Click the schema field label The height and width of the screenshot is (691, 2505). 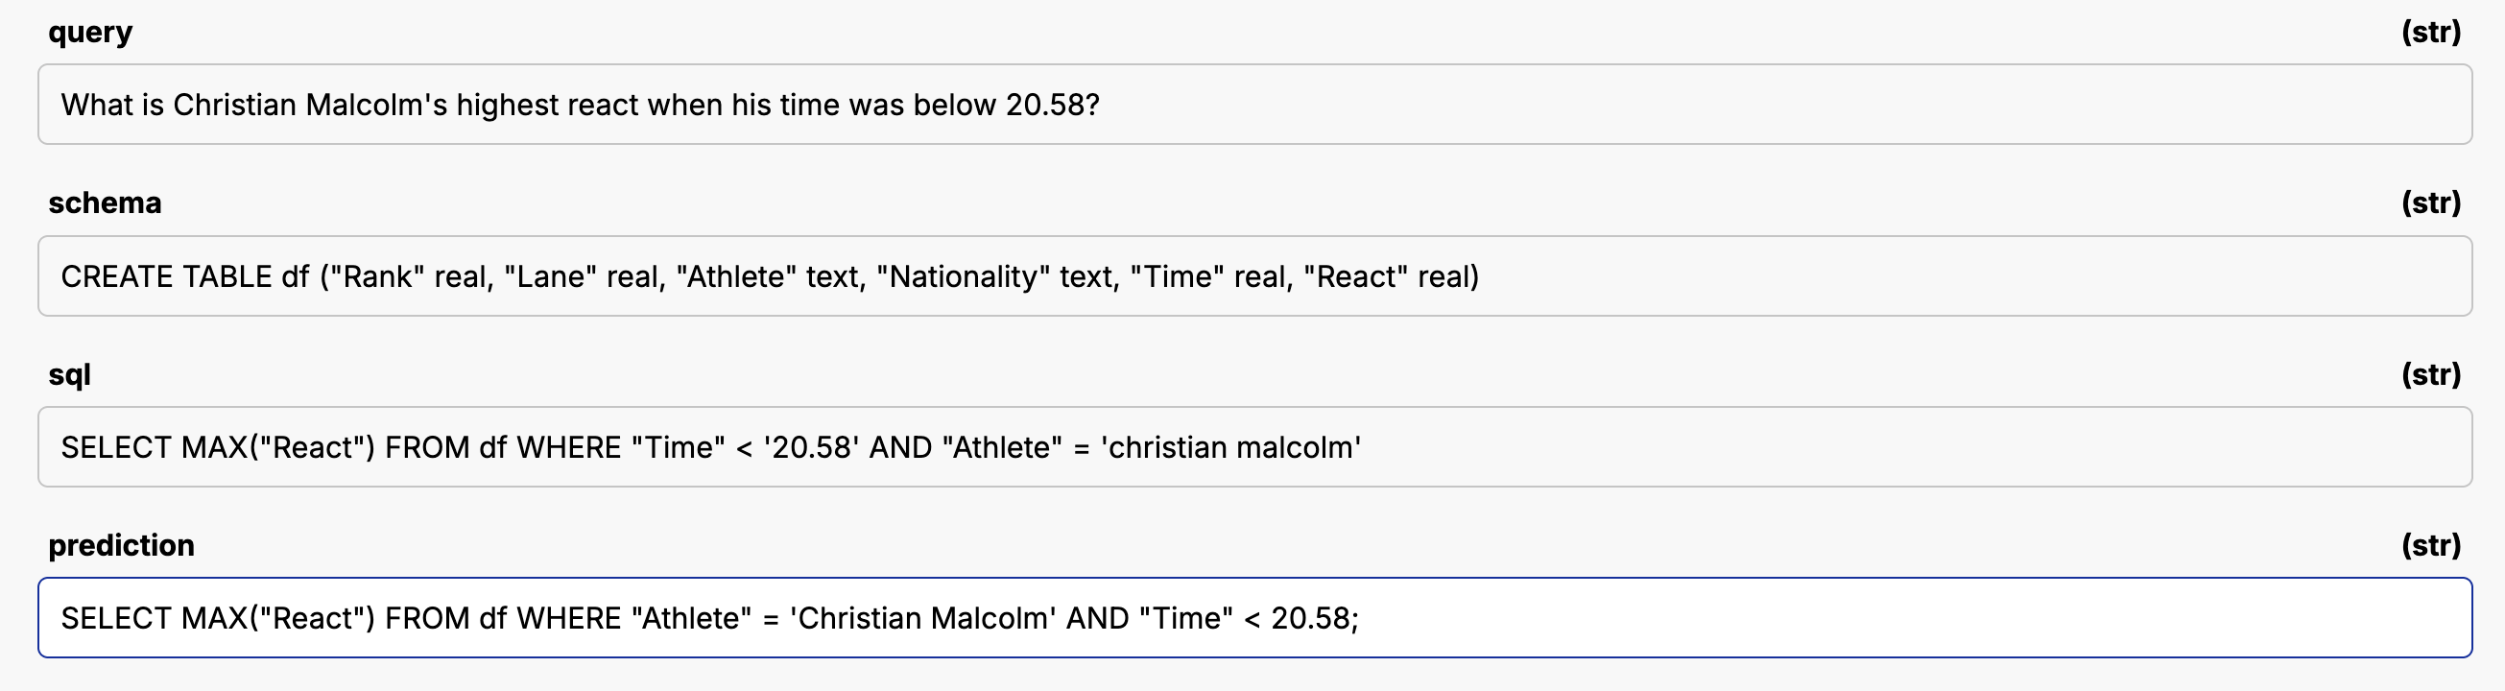click(104, 203)
